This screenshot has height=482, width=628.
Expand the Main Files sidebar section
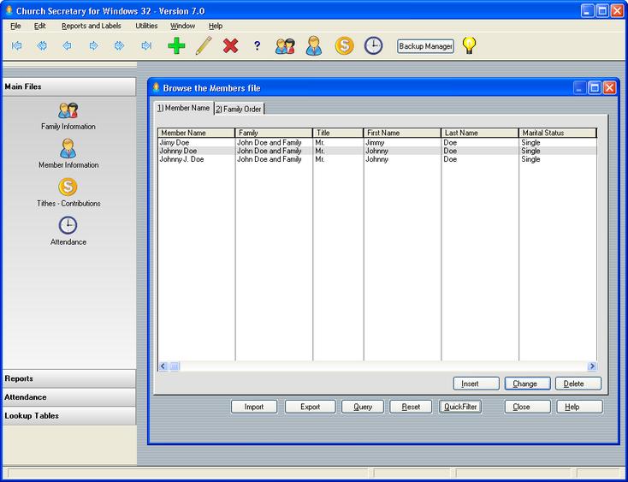click(69, 86)
